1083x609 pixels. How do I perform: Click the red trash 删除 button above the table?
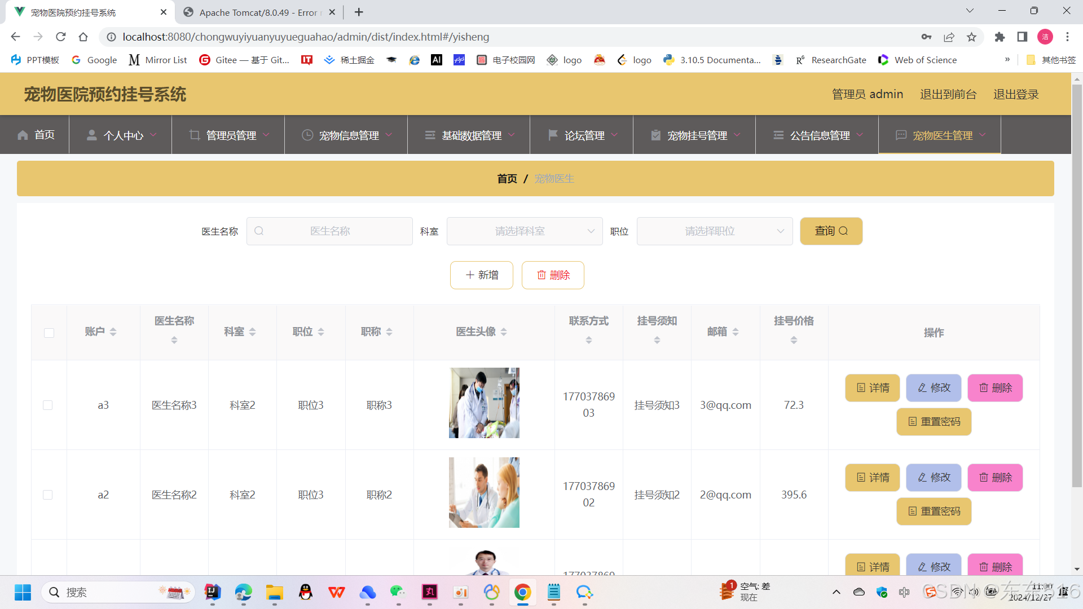(x=553, y=275)
